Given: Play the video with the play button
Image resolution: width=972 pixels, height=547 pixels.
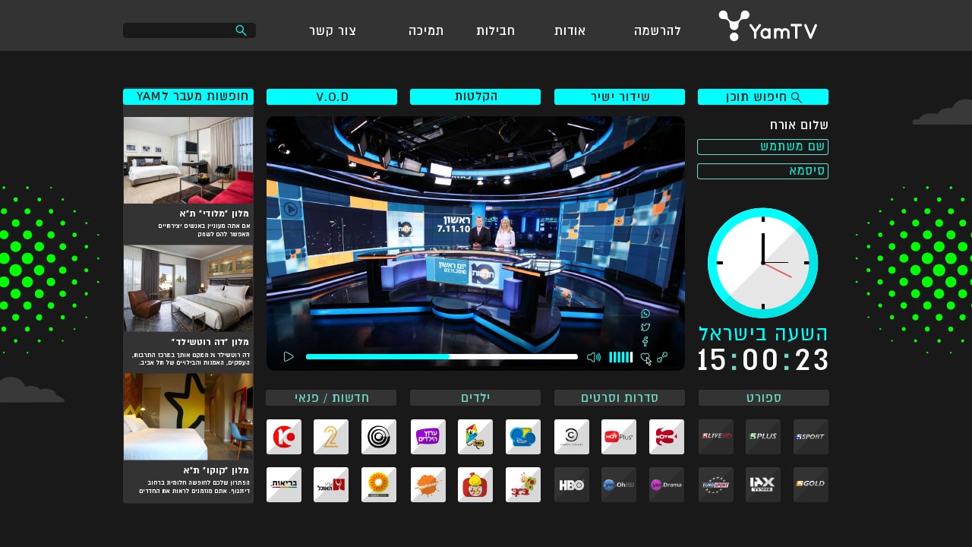Looking at the screenshot, I should (x=289, y=356).
